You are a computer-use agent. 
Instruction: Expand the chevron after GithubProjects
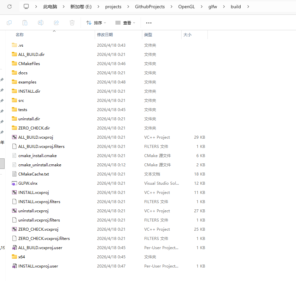pyautogui.click(x=171, y=7)
